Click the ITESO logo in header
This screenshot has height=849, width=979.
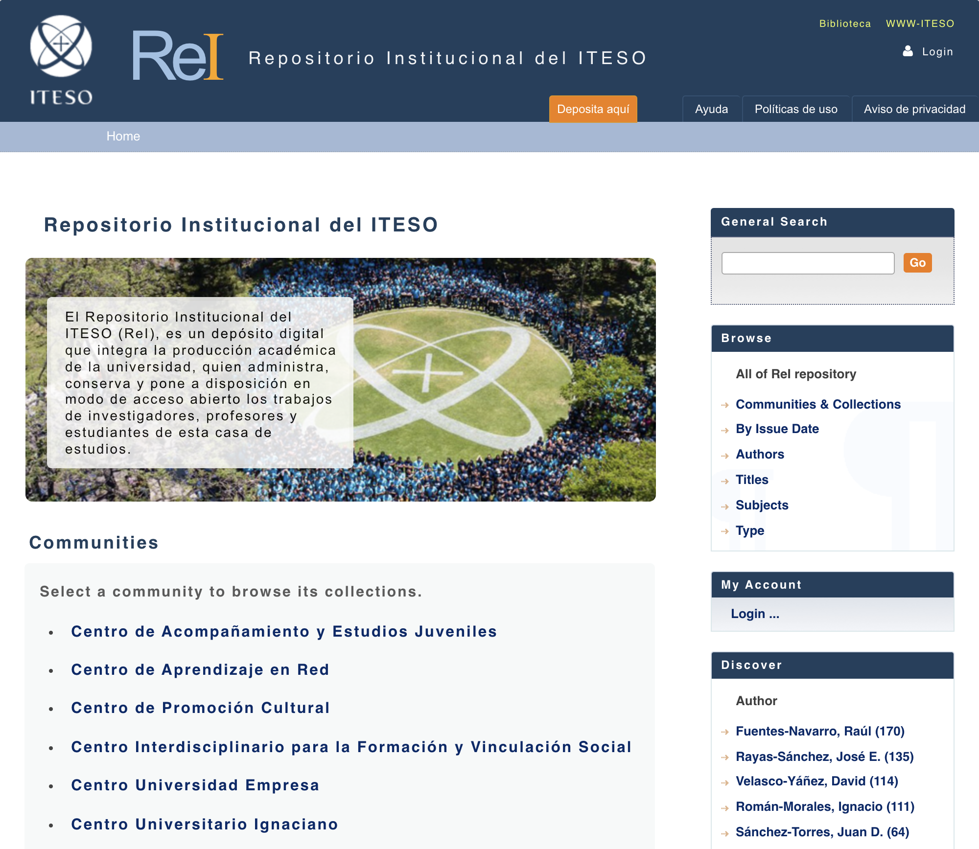[61, 60]
